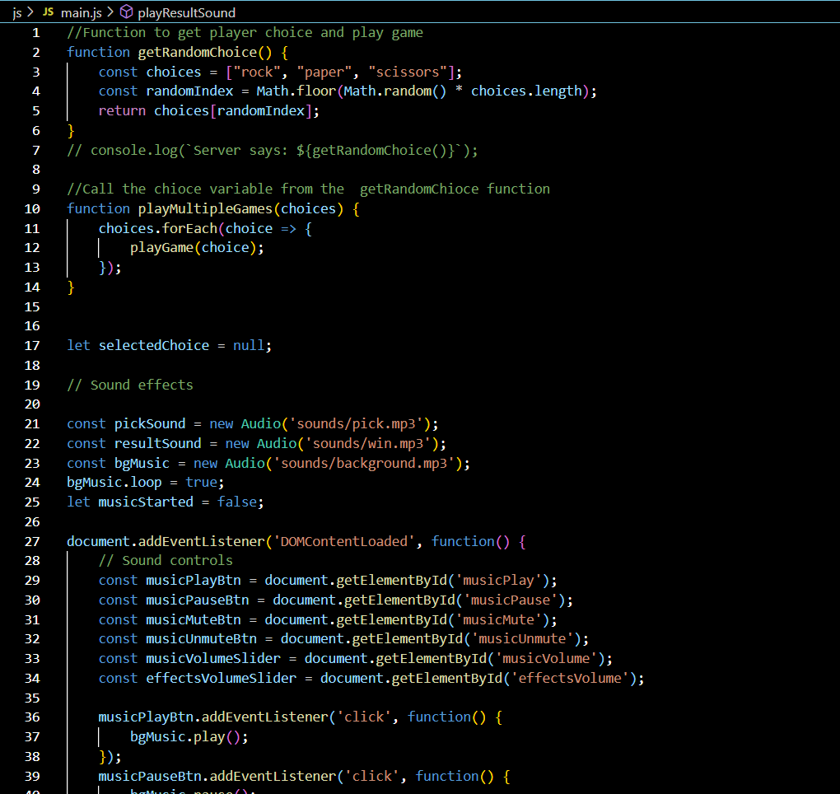Image resolution: width=840 pixels, height=794 pixels.
Task: Click the JS file icon in breadcrumb
Action: click(49, 12)
